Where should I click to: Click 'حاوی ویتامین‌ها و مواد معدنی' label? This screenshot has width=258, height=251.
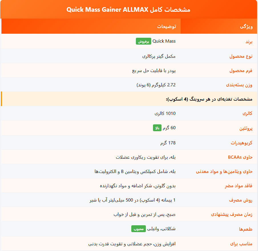pos(224,172)
